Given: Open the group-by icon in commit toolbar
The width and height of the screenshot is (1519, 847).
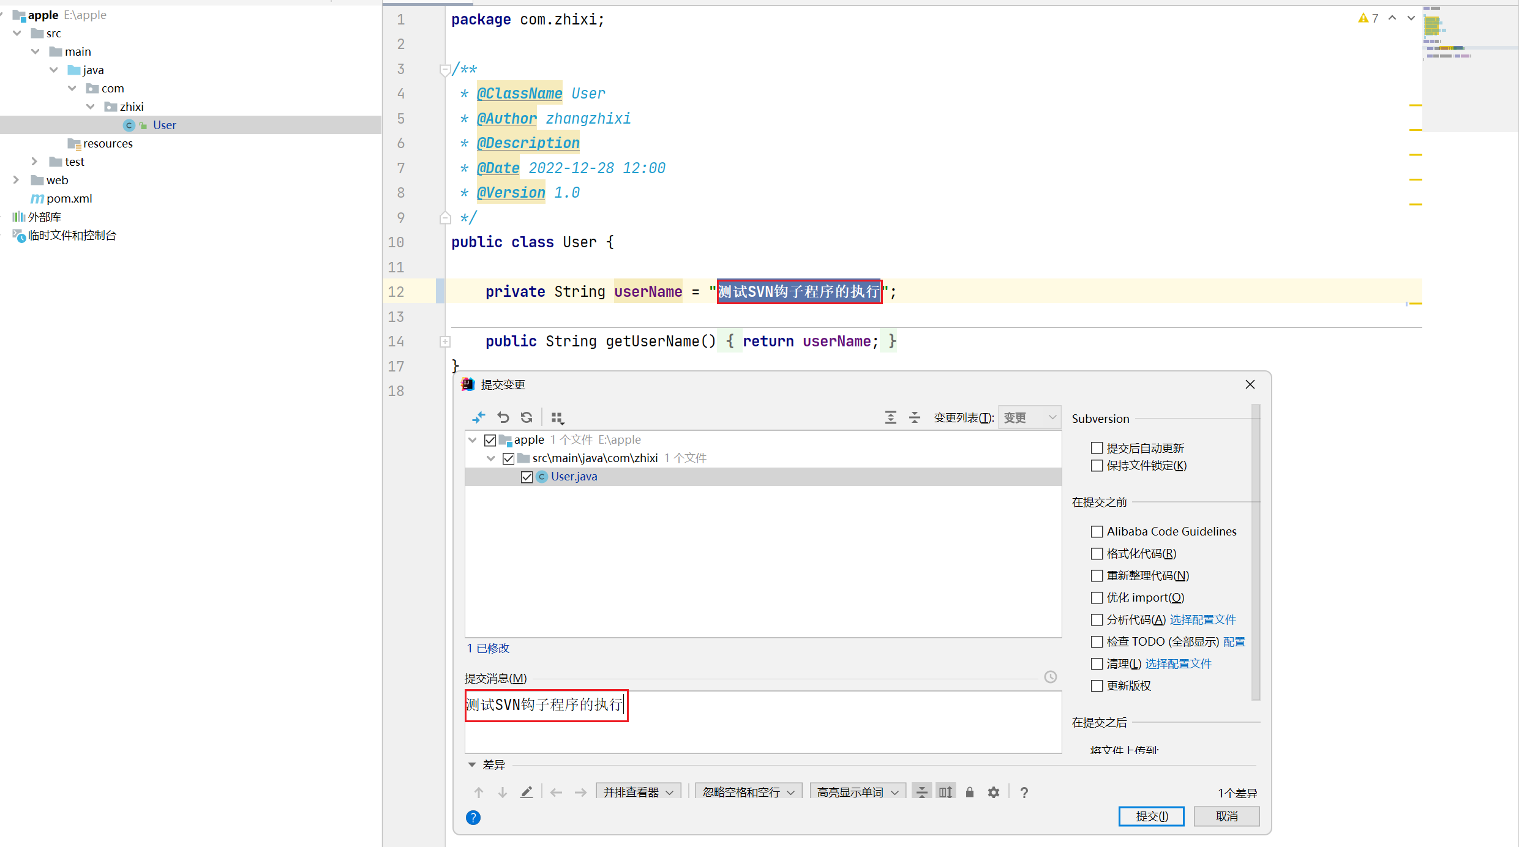Looking at the screenshot, I should [x=557, y=417].
